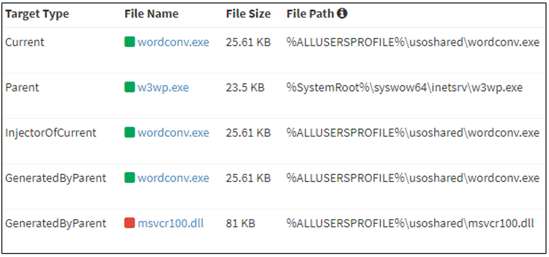The height and width of the screenshot is (257, 549).
Task: Click the 23.5 KB file size cell
Action: tap(245, 88)
